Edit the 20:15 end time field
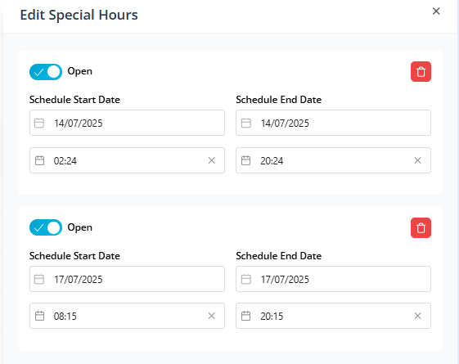Screen dimensions: 459x364 [334, 316]
